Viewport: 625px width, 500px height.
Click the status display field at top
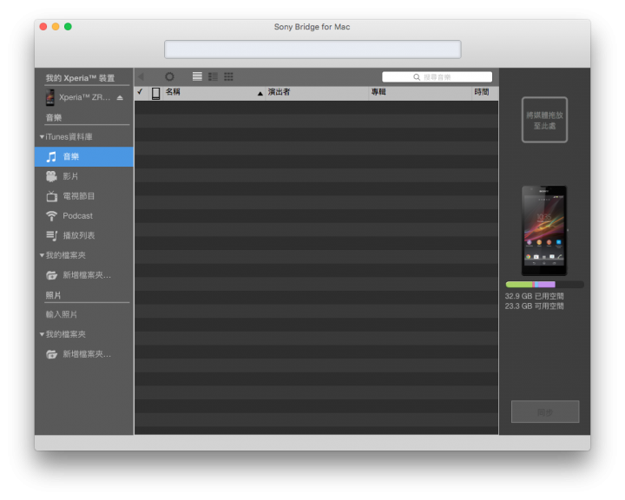click(x=312, y=49)
